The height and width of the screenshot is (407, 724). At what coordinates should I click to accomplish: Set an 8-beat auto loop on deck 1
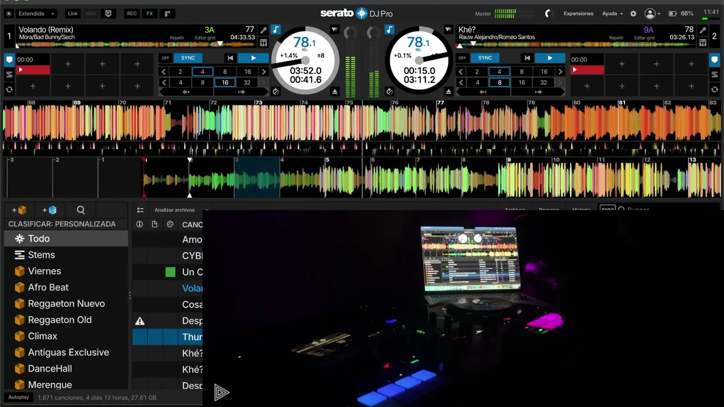[x=225, y=72]
